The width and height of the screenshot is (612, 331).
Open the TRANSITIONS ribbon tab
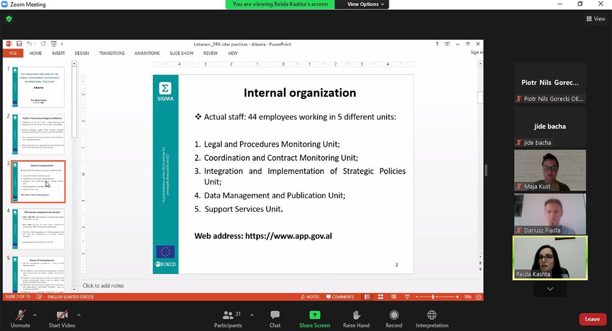pos(112,53)
